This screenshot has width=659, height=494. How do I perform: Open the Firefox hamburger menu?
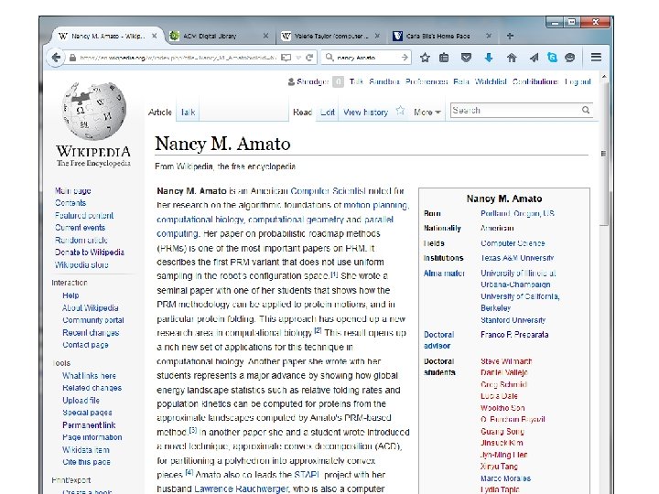tap(596, 57)
